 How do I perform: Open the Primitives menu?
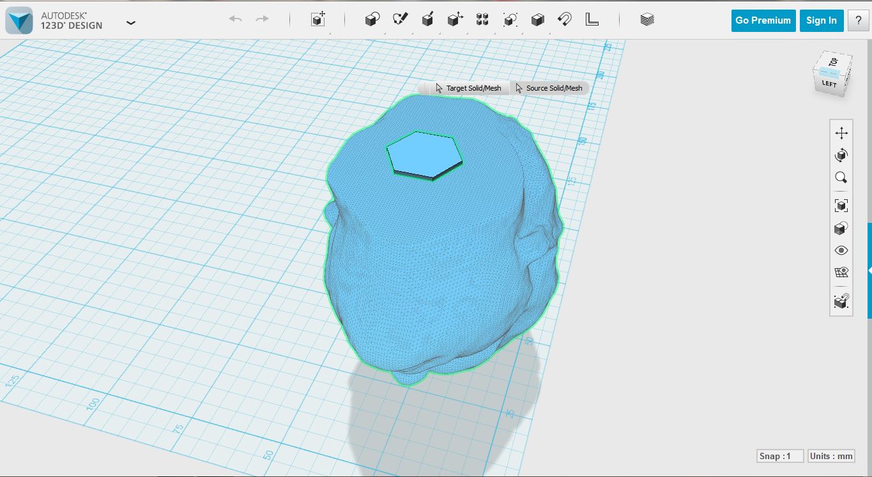372,19
